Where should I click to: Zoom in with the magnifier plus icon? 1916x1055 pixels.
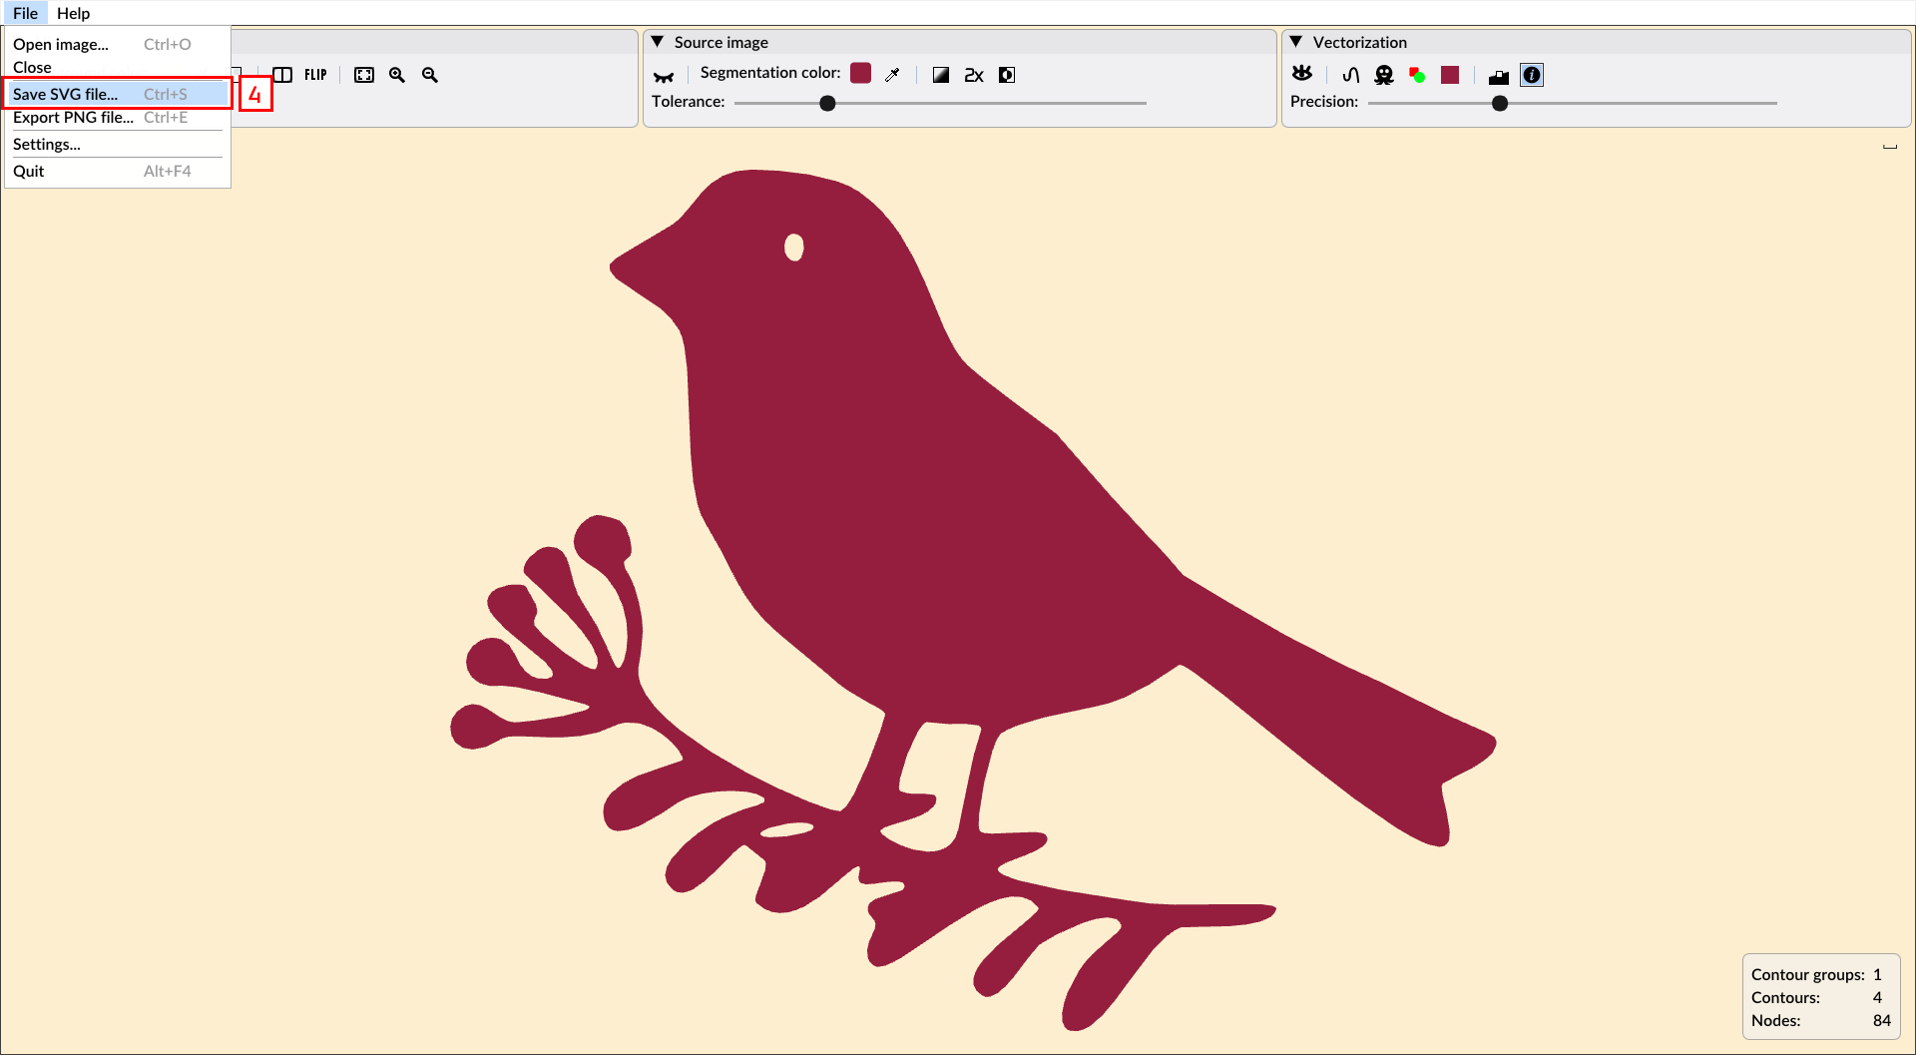[397, 75]
